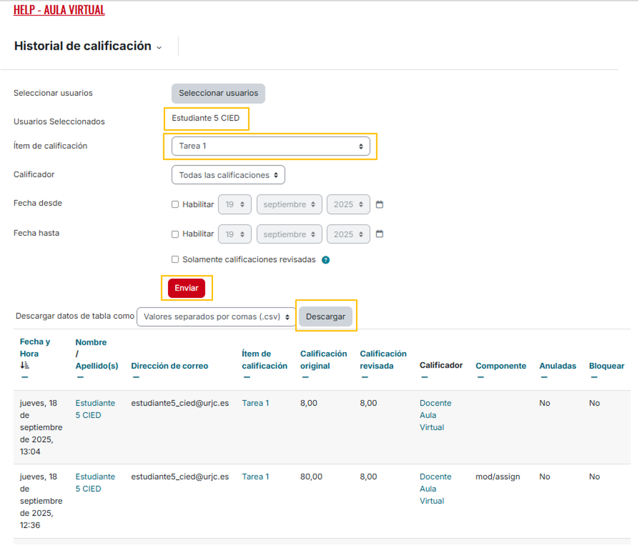The image size is (639, 545).
Task: Open help for Solamente calificaciones revisadas
Action: [325, 260]
